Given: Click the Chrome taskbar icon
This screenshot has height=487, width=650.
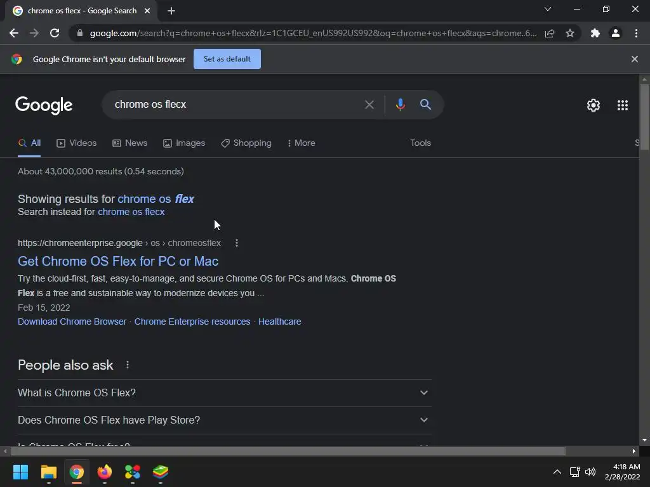Looking at the screenshot, I should pyautogui.click(x=77, y=472).
